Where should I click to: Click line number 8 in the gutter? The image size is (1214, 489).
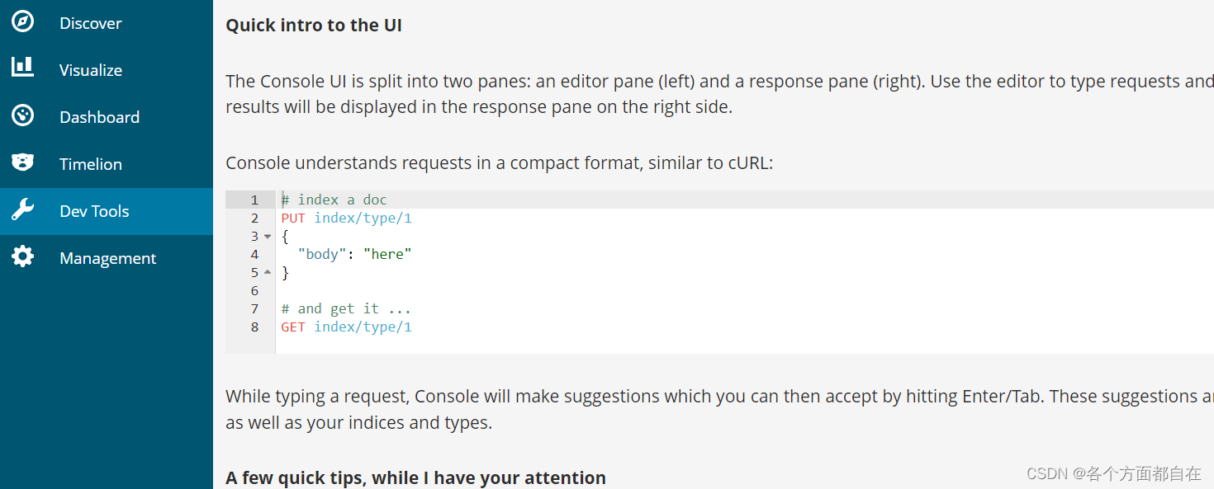coord(254,327)
